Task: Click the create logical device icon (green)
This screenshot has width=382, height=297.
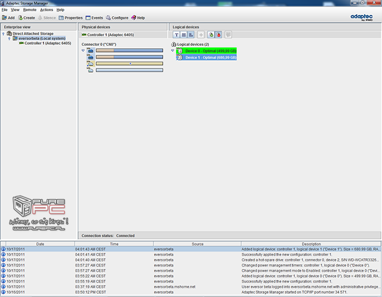Action: click(x=211, y=35)
